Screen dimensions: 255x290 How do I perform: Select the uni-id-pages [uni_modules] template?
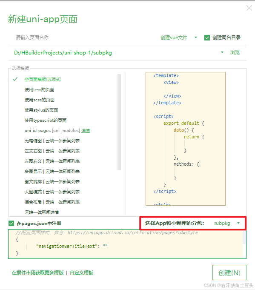click(52, 131)
